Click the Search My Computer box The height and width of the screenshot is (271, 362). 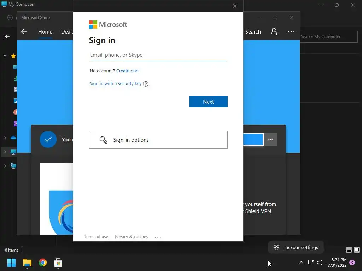coord(329,37)
